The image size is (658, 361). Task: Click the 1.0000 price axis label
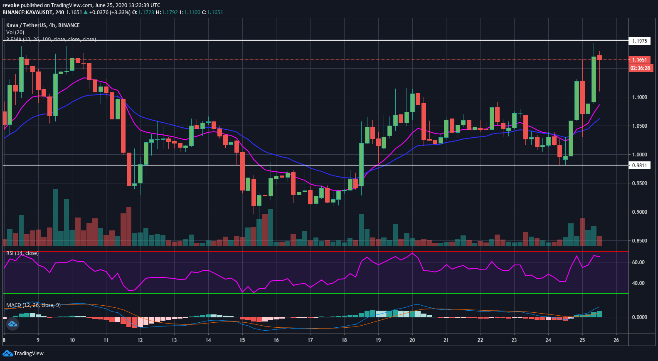640,155
